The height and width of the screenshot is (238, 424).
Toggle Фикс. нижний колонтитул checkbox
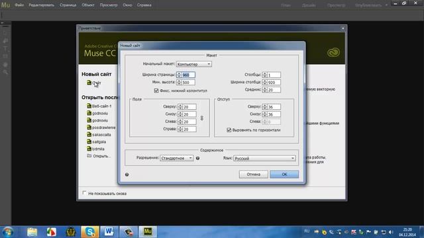(x=156, y=91)
